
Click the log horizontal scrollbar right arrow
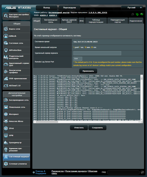[x=139, y=122]
